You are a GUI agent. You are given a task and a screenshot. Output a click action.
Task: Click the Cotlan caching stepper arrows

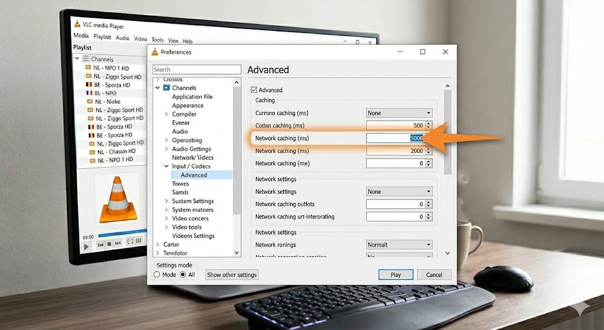point(429,125)
